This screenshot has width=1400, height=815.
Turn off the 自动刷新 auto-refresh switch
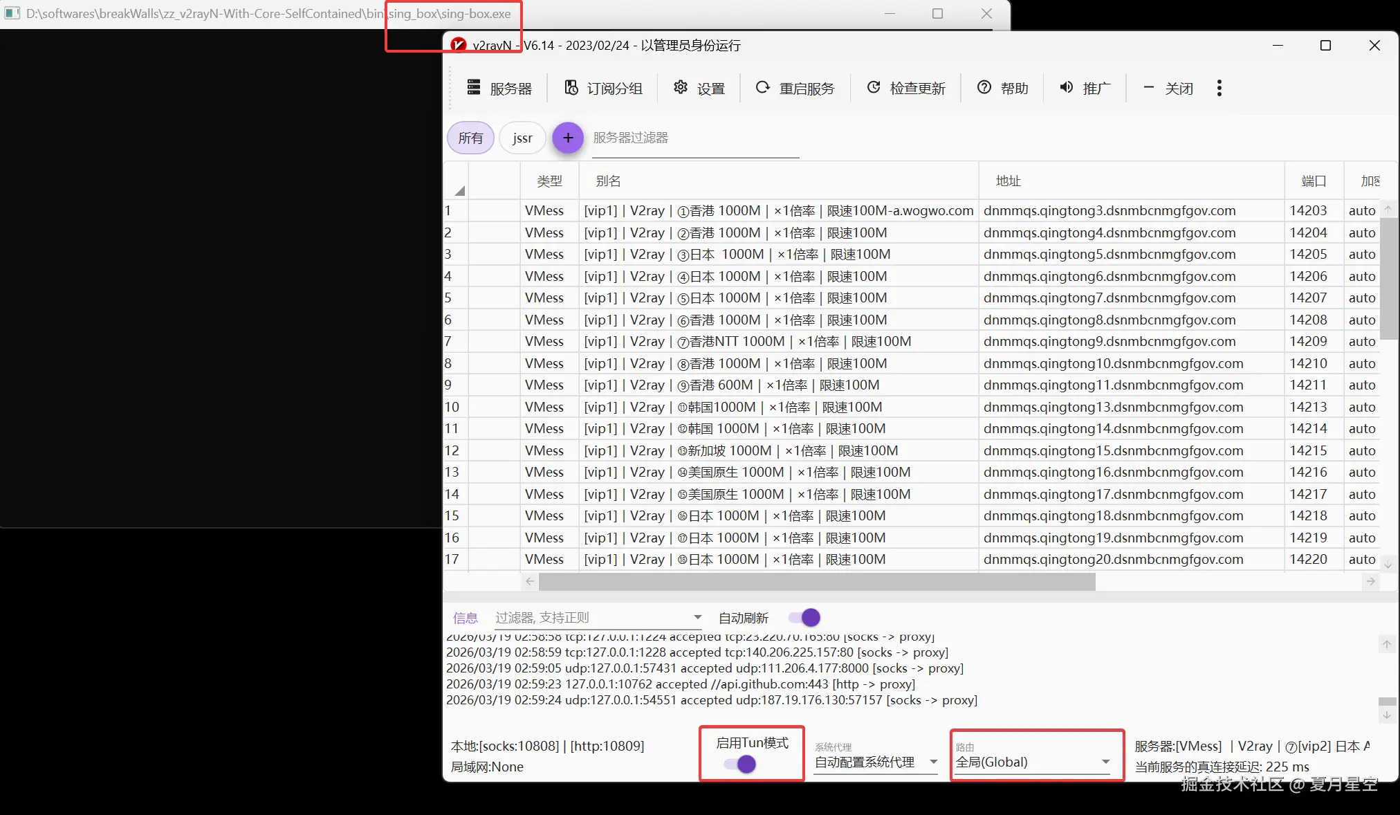pos(805,617)
